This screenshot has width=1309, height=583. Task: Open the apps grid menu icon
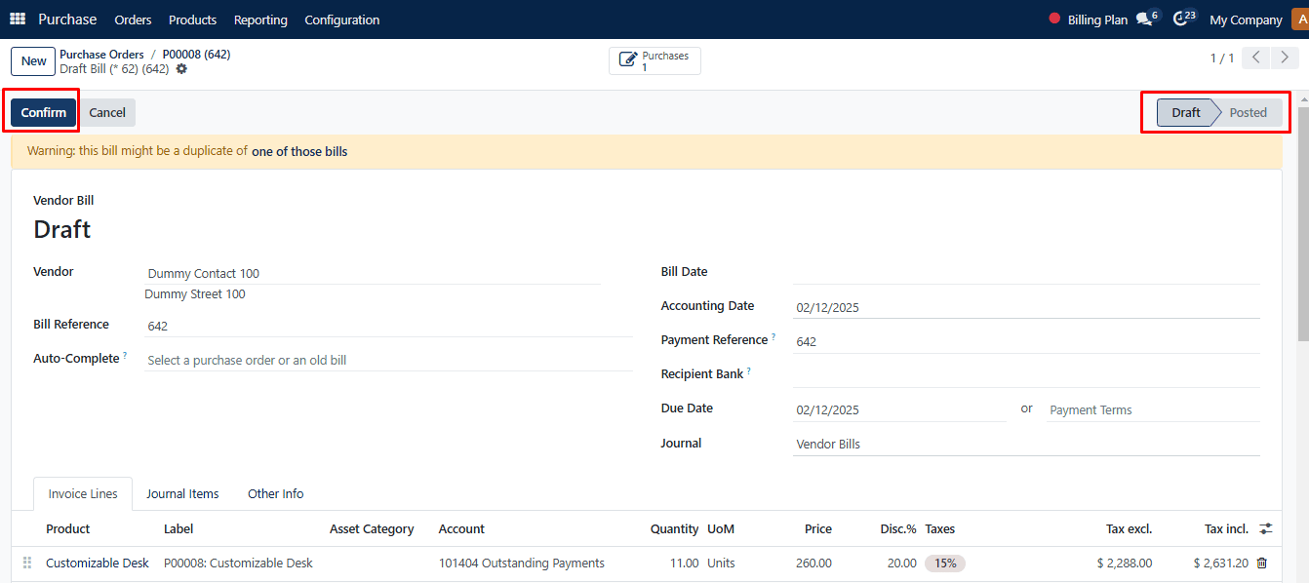(x=18, y=19)
